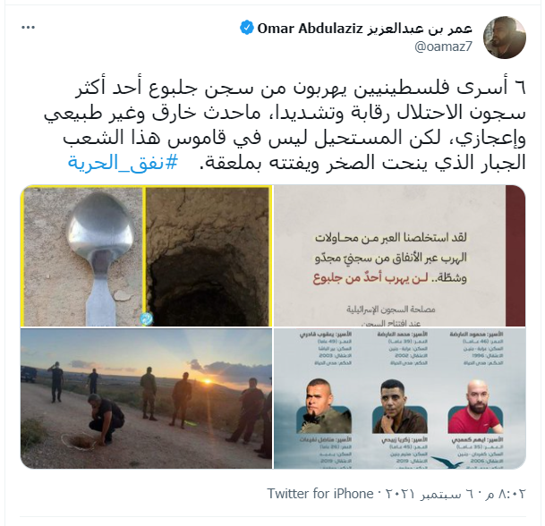Click the blue verified badge icon

[x=247, y=28]
